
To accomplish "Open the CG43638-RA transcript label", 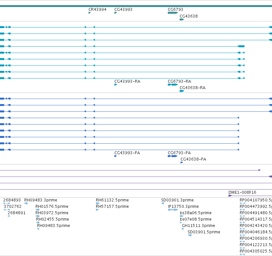I will click(x=192, y=88).
